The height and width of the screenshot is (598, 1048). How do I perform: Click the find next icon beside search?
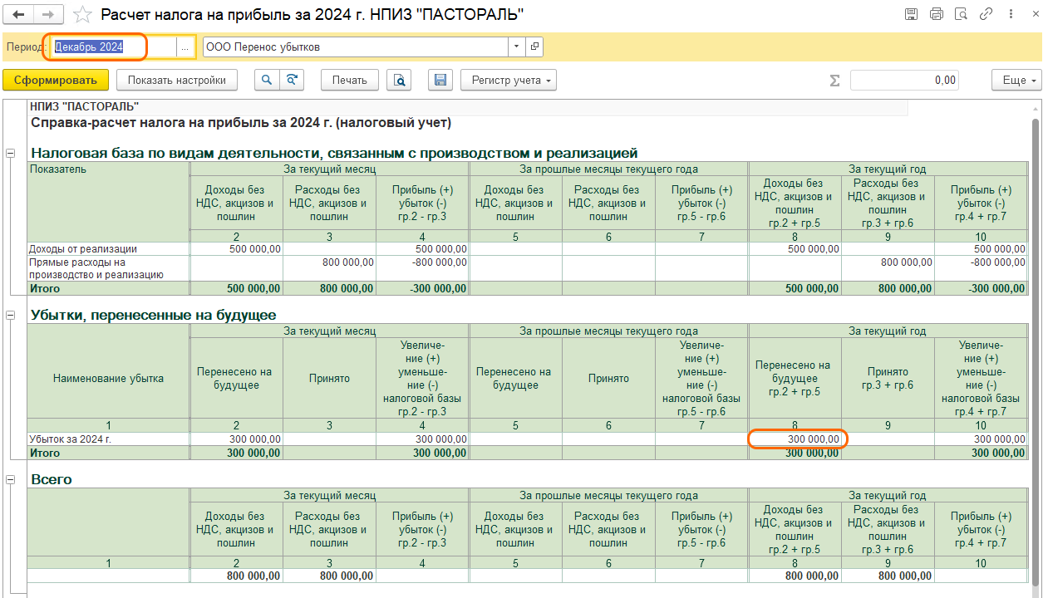point(291,80)
